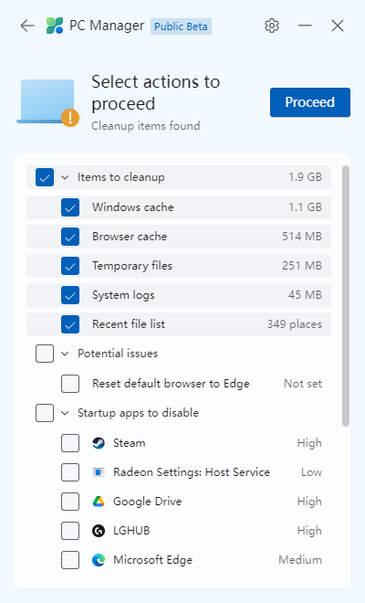The image size is (365, 603).
Task: Collapse Startup apps to disable chevron
Action: (x=65, y=413)
